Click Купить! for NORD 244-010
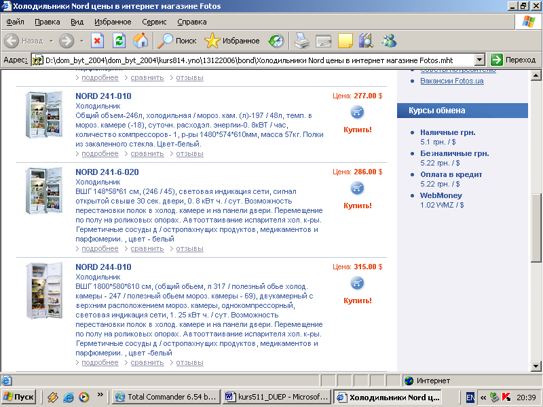543x407 pixels. [x=358, y=301]
